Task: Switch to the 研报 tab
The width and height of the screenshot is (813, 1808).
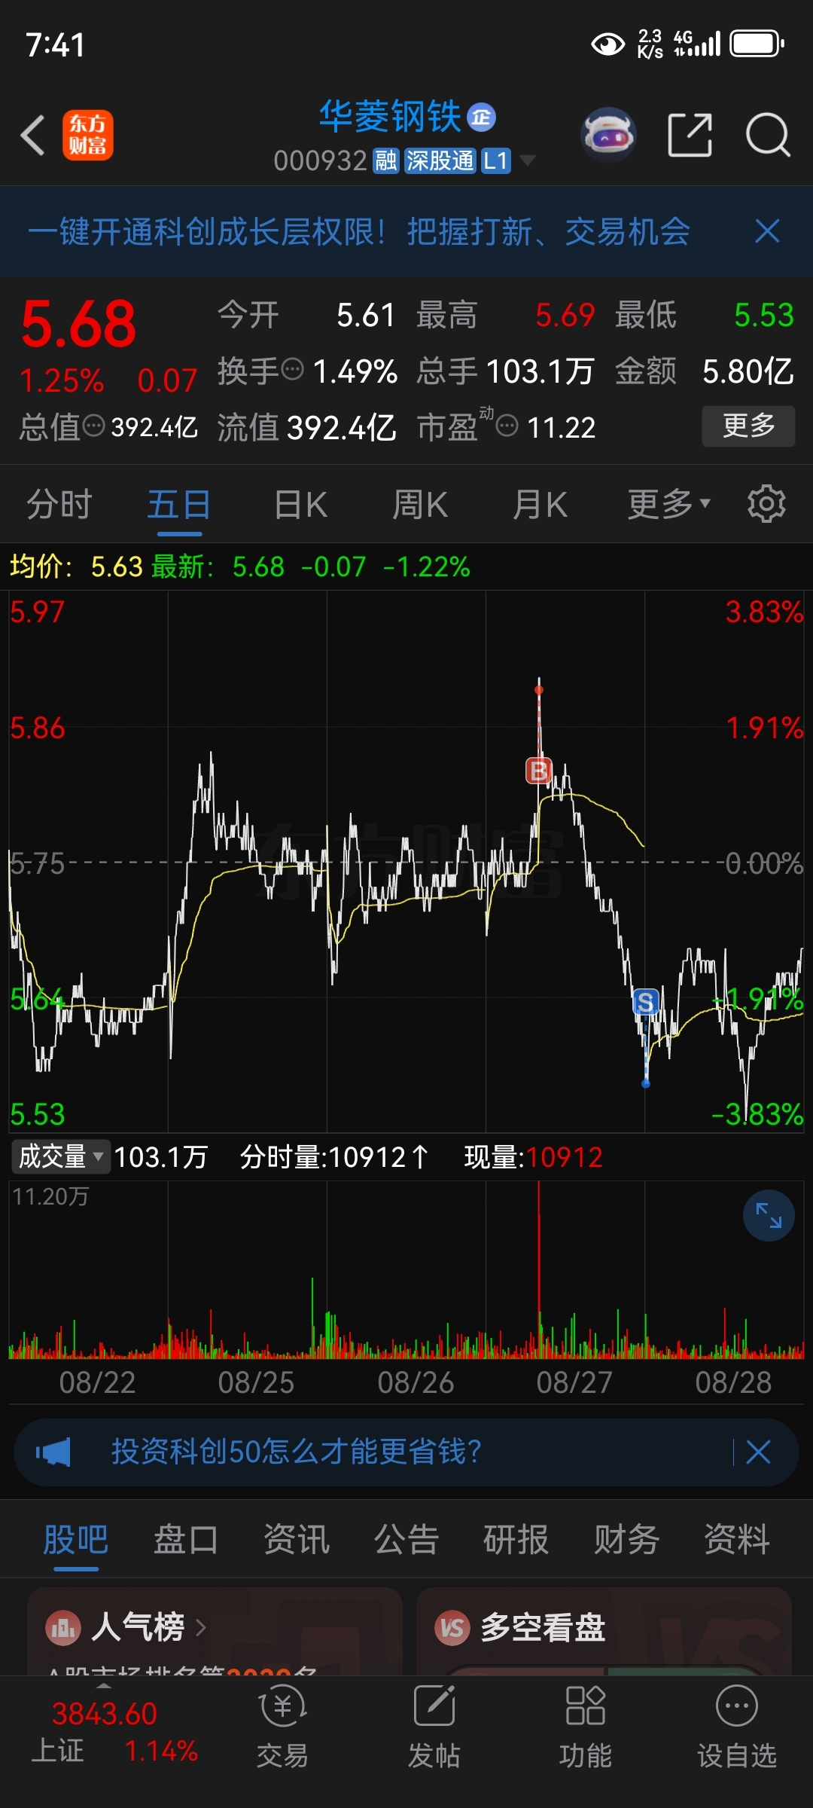Action: pyautogui.click(x=516, y=1539)
